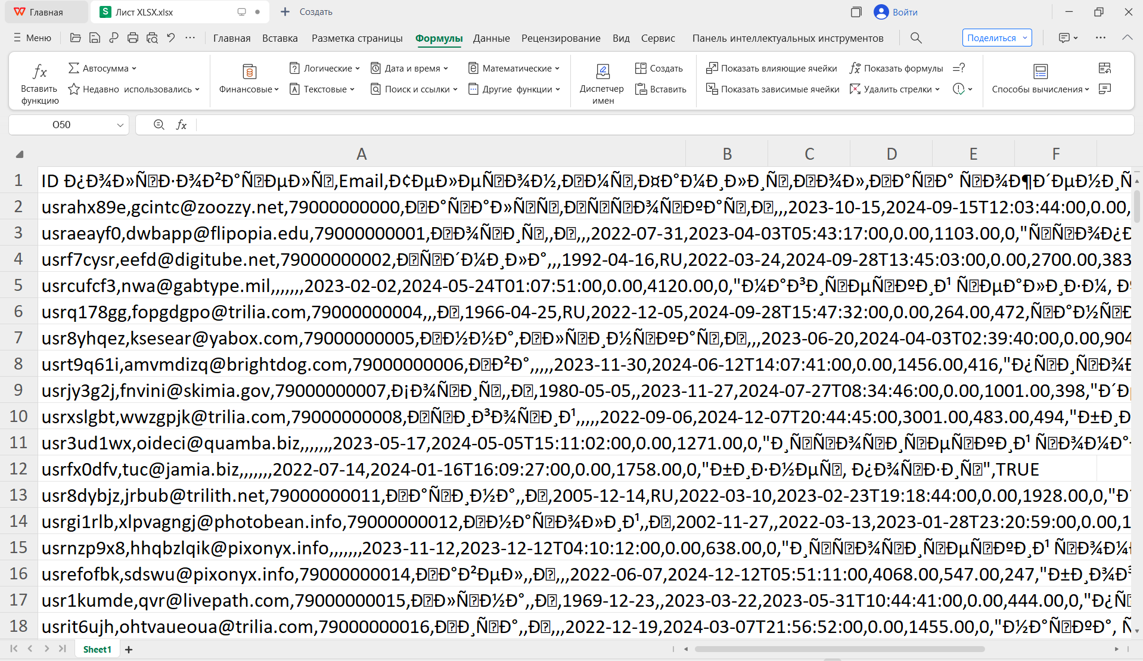Screen dimensions: 1143x661
Task: Switch to the Данные ribbon tab
Action: click(x=491, y=38)
